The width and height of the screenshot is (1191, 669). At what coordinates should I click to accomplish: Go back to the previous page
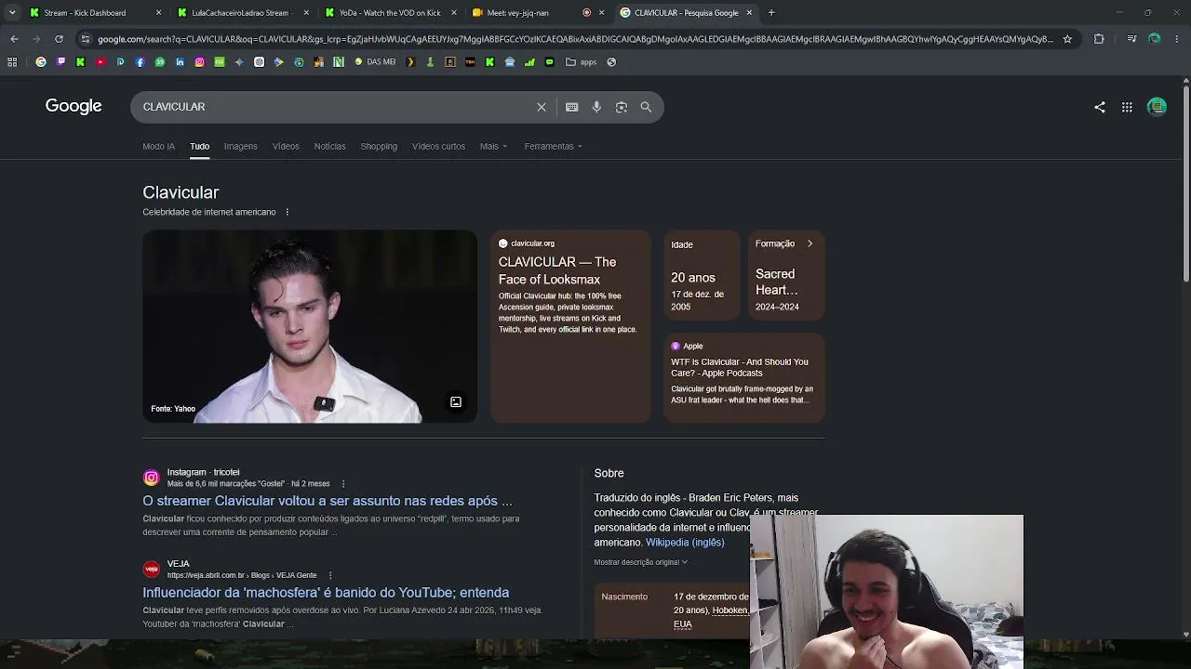tap(14, 39)
